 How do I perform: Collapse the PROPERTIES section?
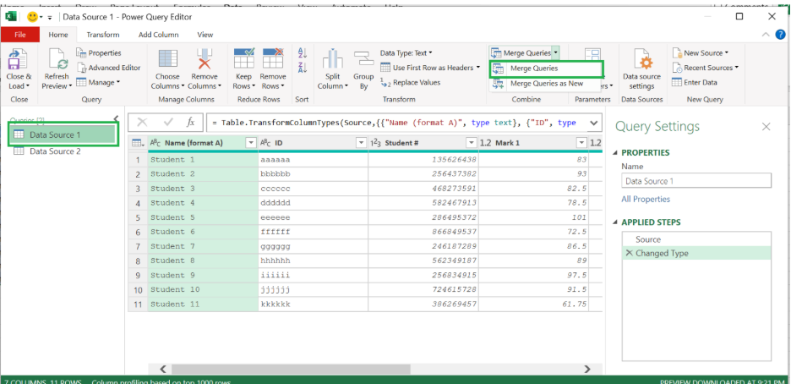[615, 152]
